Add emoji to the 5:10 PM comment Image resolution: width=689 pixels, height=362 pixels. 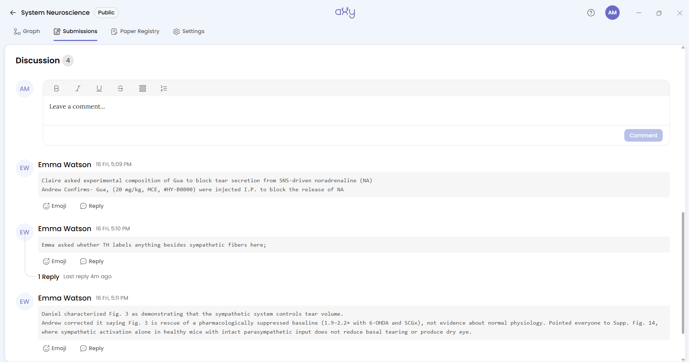55,261
